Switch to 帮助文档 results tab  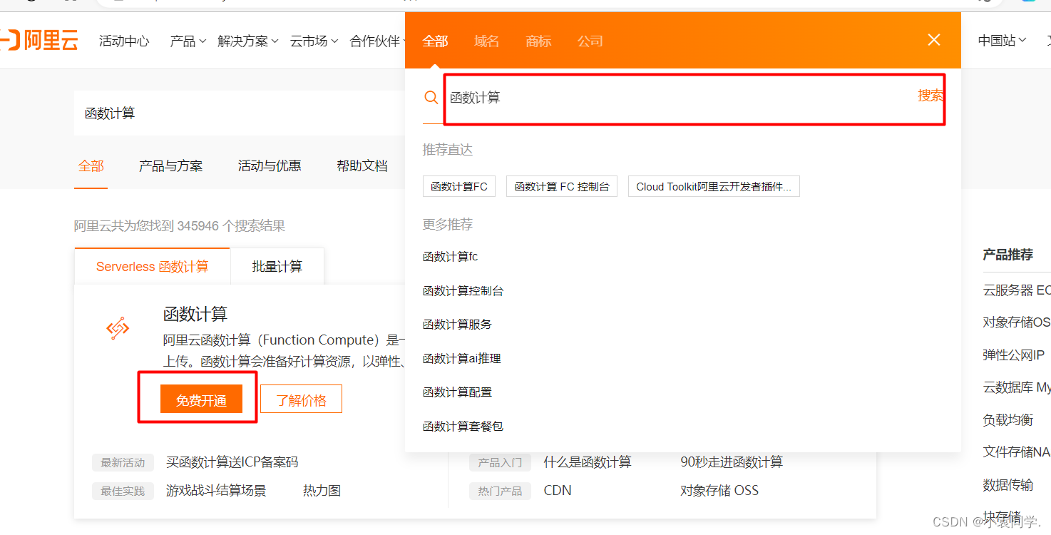coord(362,166)
